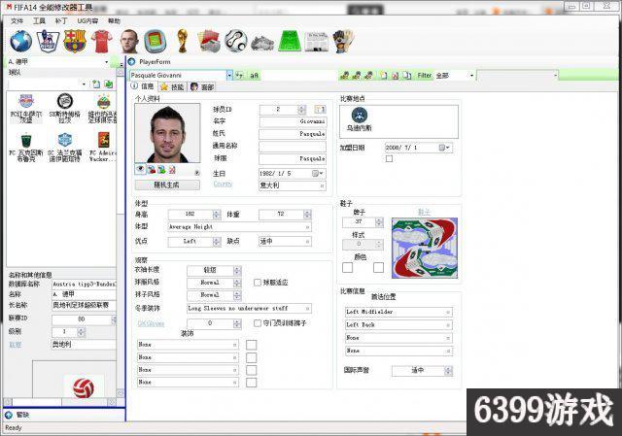Open the 工具 menu

(39, 21)
